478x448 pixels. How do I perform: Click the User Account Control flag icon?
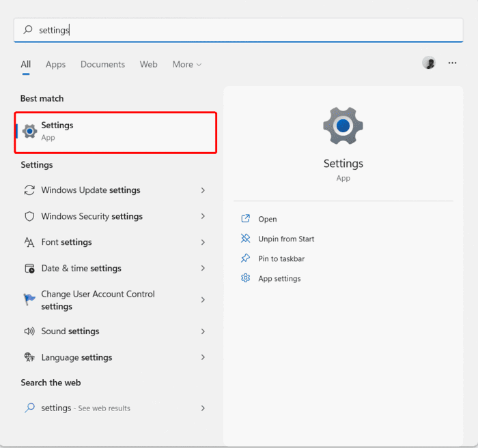(x=29, y=300)
